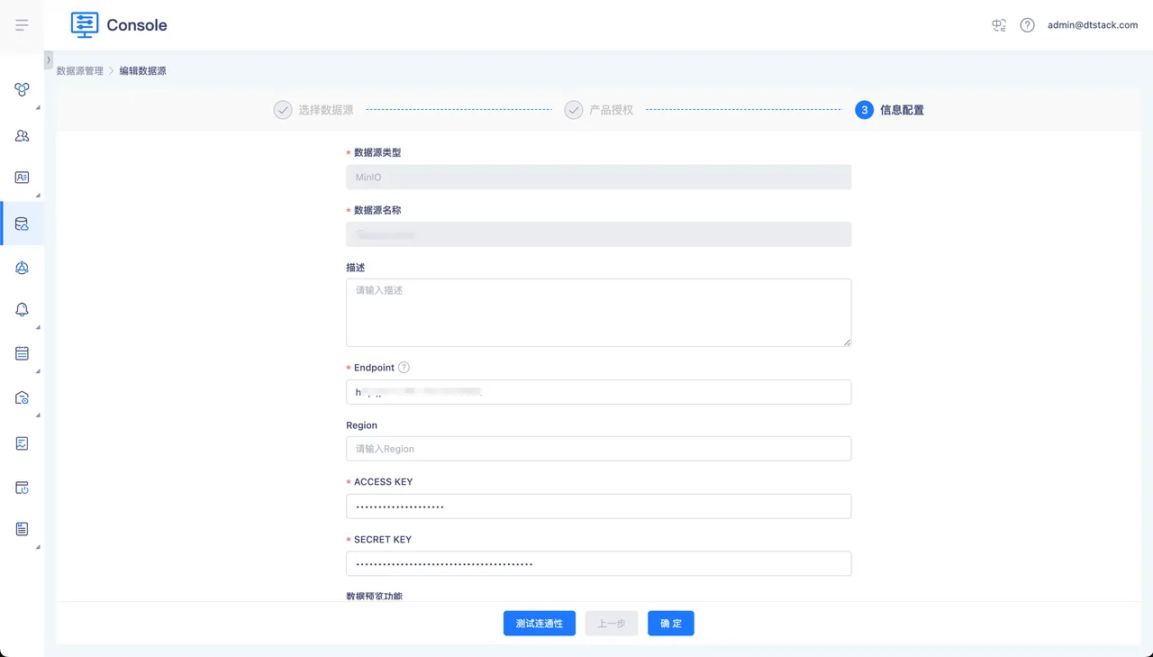Go to the 选择数据源 step
The height and width of the screenshot is (657, 1153).
325,110
